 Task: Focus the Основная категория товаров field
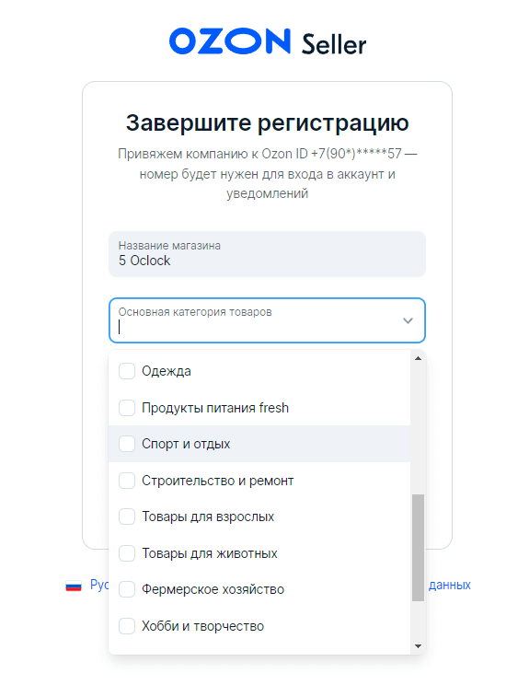point(267,320)
